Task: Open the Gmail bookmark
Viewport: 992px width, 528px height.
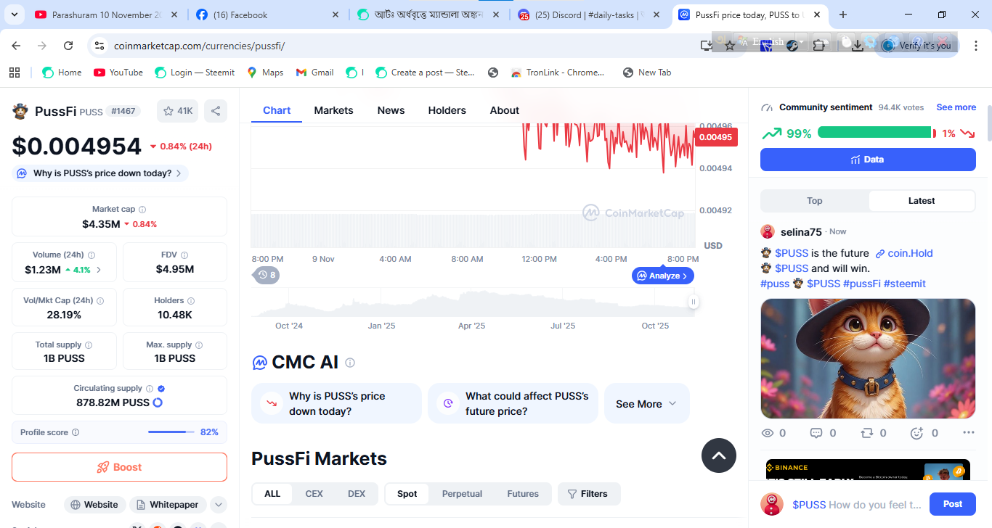Action: click(314, 73)
